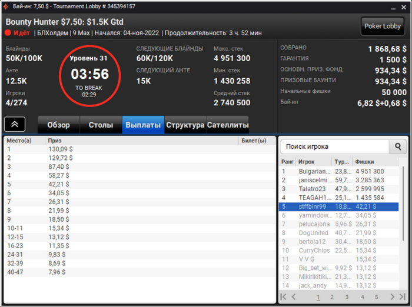
Task: Go to next page of player list
Action: (393, 297)
